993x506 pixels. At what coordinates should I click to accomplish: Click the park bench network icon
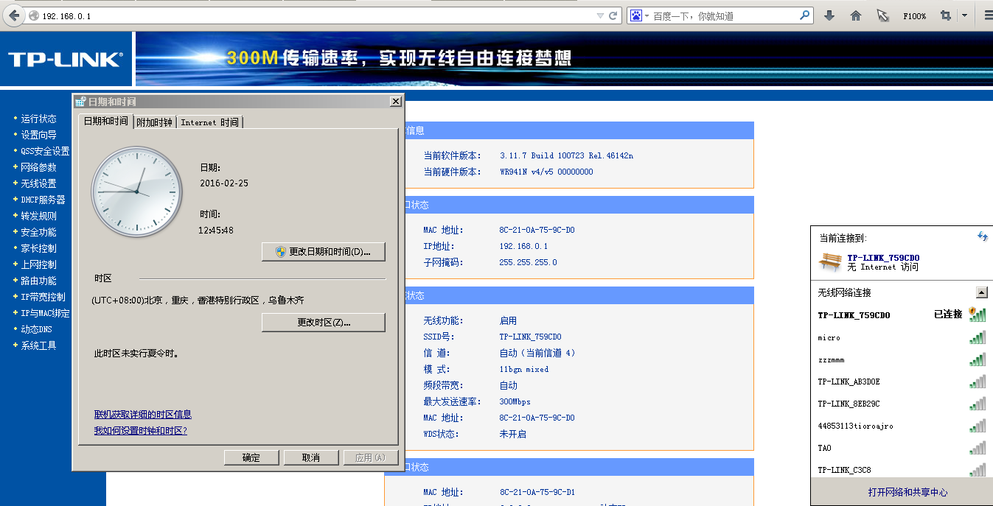pyautogui.click(x=830, y=261)
